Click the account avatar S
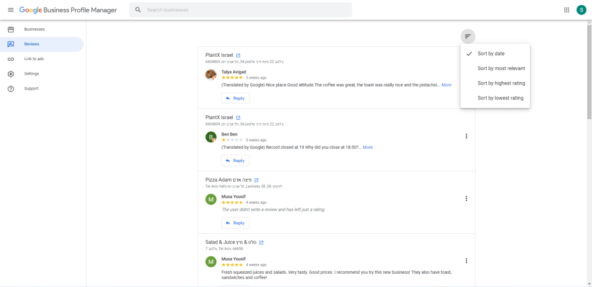 click(x=581, y=10)
